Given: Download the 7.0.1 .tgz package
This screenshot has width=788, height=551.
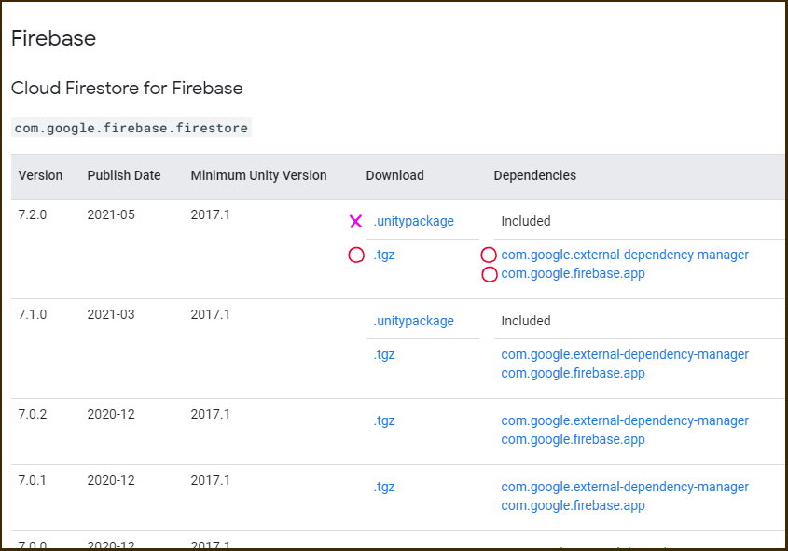Looking at the screenshot, I should coord(384,487).
